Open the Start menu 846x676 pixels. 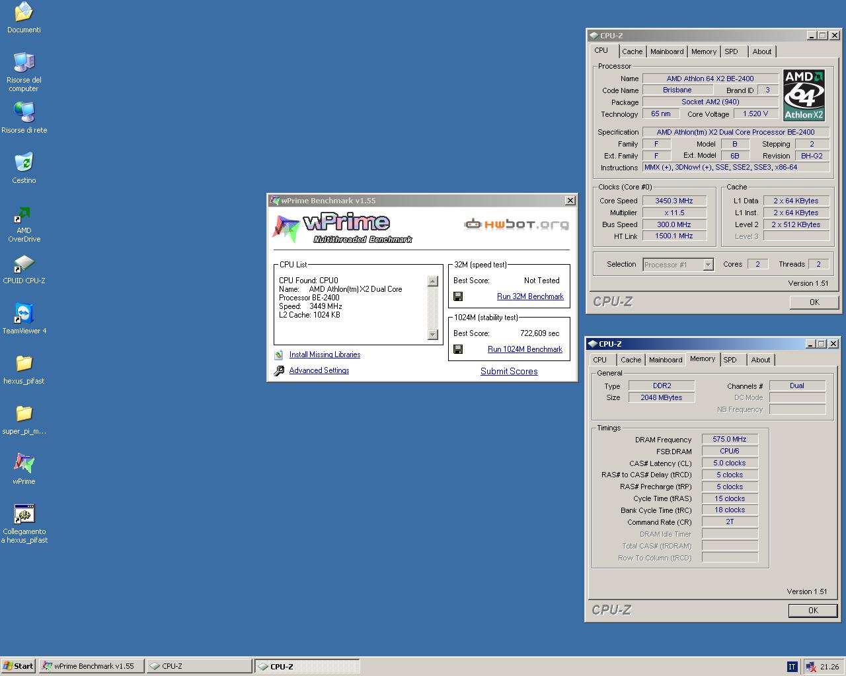[19, 666]
